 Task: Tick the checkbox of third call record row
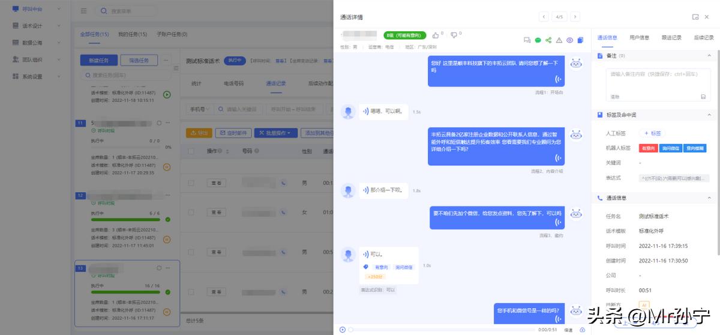click(x=191, y=252)
